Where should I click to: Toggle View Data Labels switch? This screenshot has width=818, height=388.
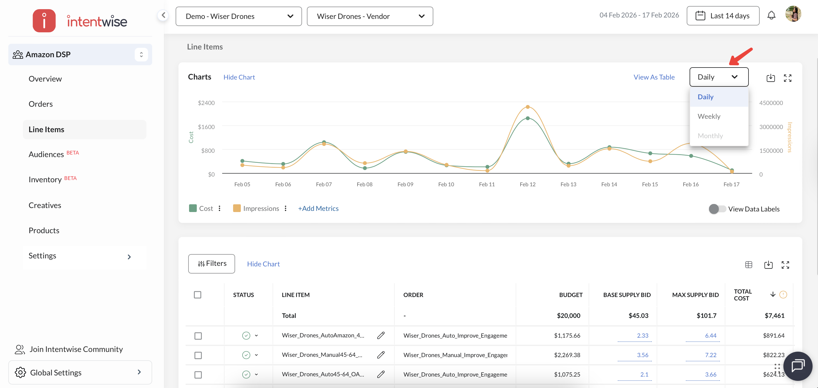(717, 209)
